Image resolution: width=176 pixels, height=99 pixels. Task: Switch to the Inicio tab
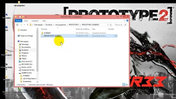(26, 21)
